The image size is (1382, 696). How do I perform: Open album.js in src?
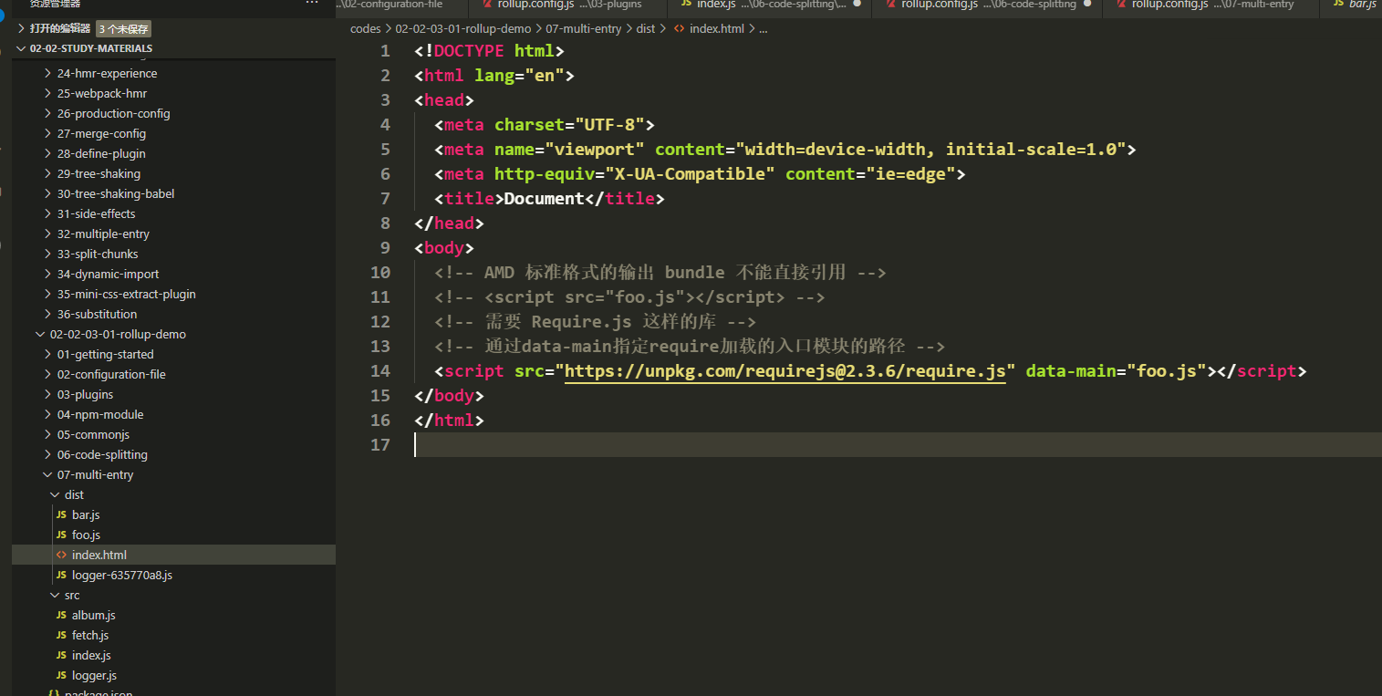(x=93, y=616)
